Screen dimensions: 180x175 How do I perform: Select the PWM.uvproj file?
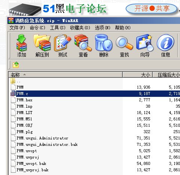94,157
